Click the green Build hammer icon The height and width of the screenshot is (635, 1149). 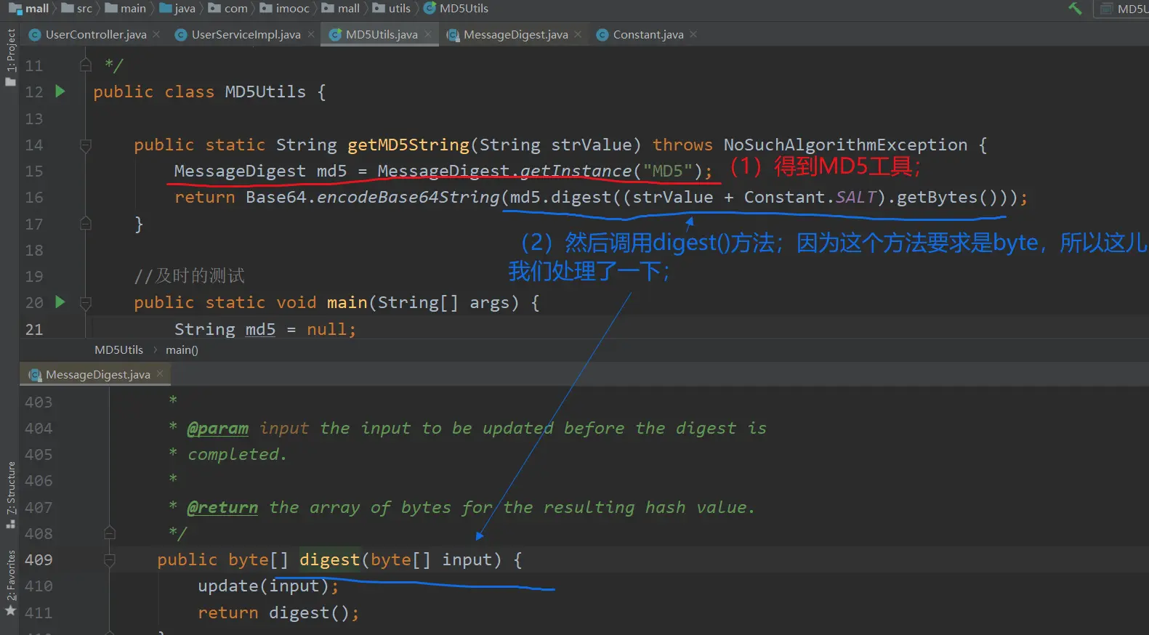pyautogui.click(x=1075, y=9)
